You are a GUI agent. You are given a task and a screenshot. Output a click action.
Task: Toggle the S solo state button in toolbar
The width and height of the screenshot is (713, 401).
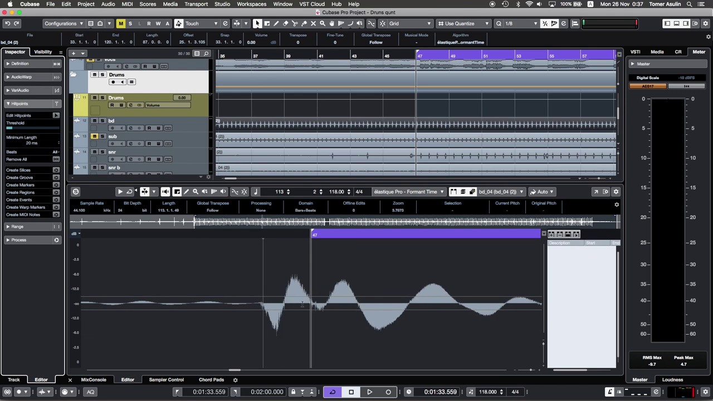[x=130, y=23]
